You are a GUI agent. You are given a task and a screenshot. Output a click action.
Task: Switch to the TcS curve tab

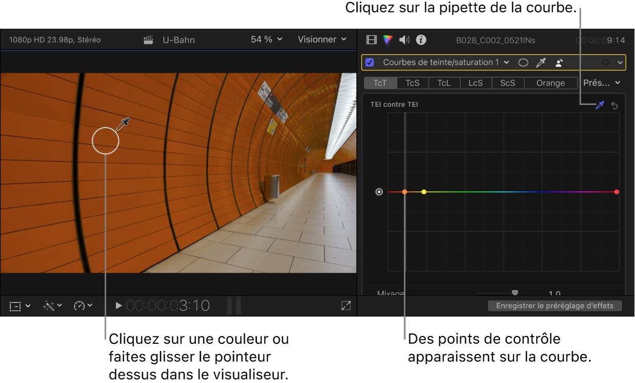pos(412,83)
